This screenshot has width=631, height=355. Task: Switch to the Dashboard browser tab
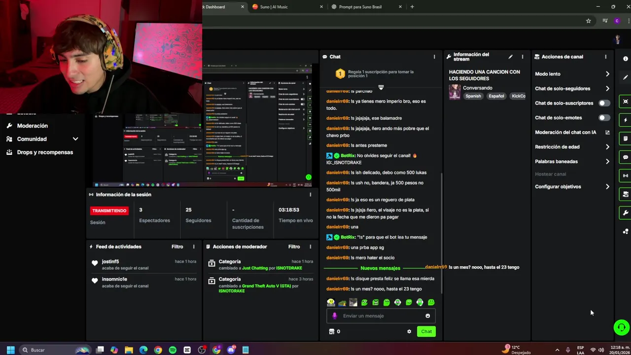click(223, 7)
